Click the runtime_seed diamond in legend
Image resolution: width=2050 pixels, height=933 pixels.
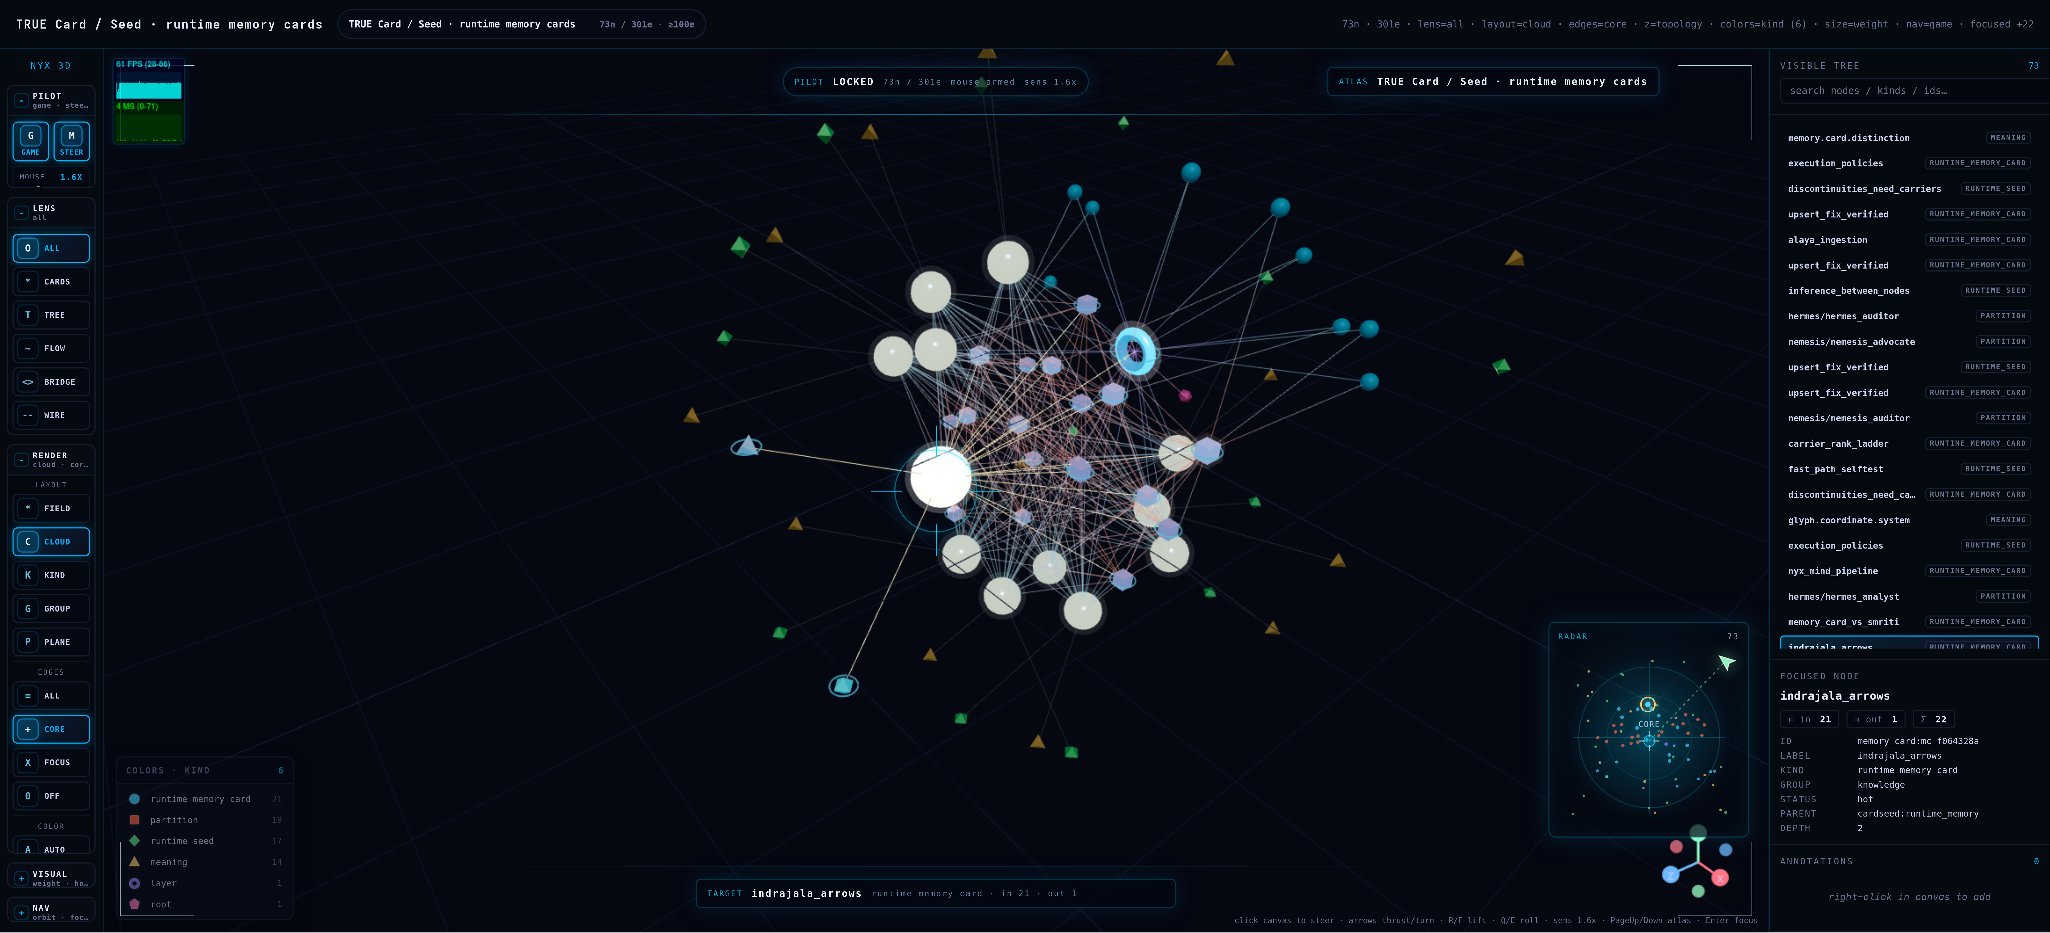135,841
